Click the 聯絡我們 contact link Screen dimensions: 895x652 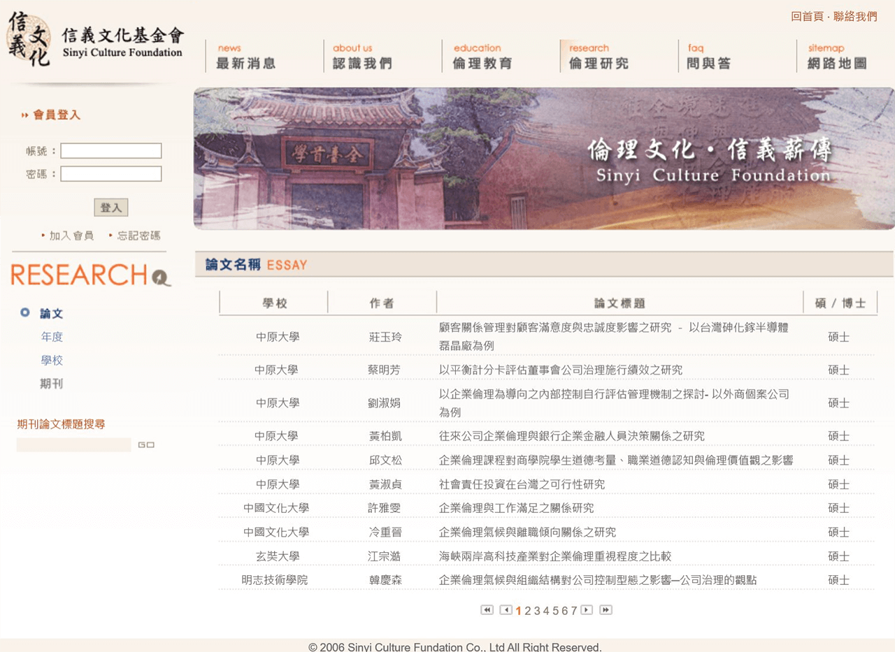(x=854, y=16)
